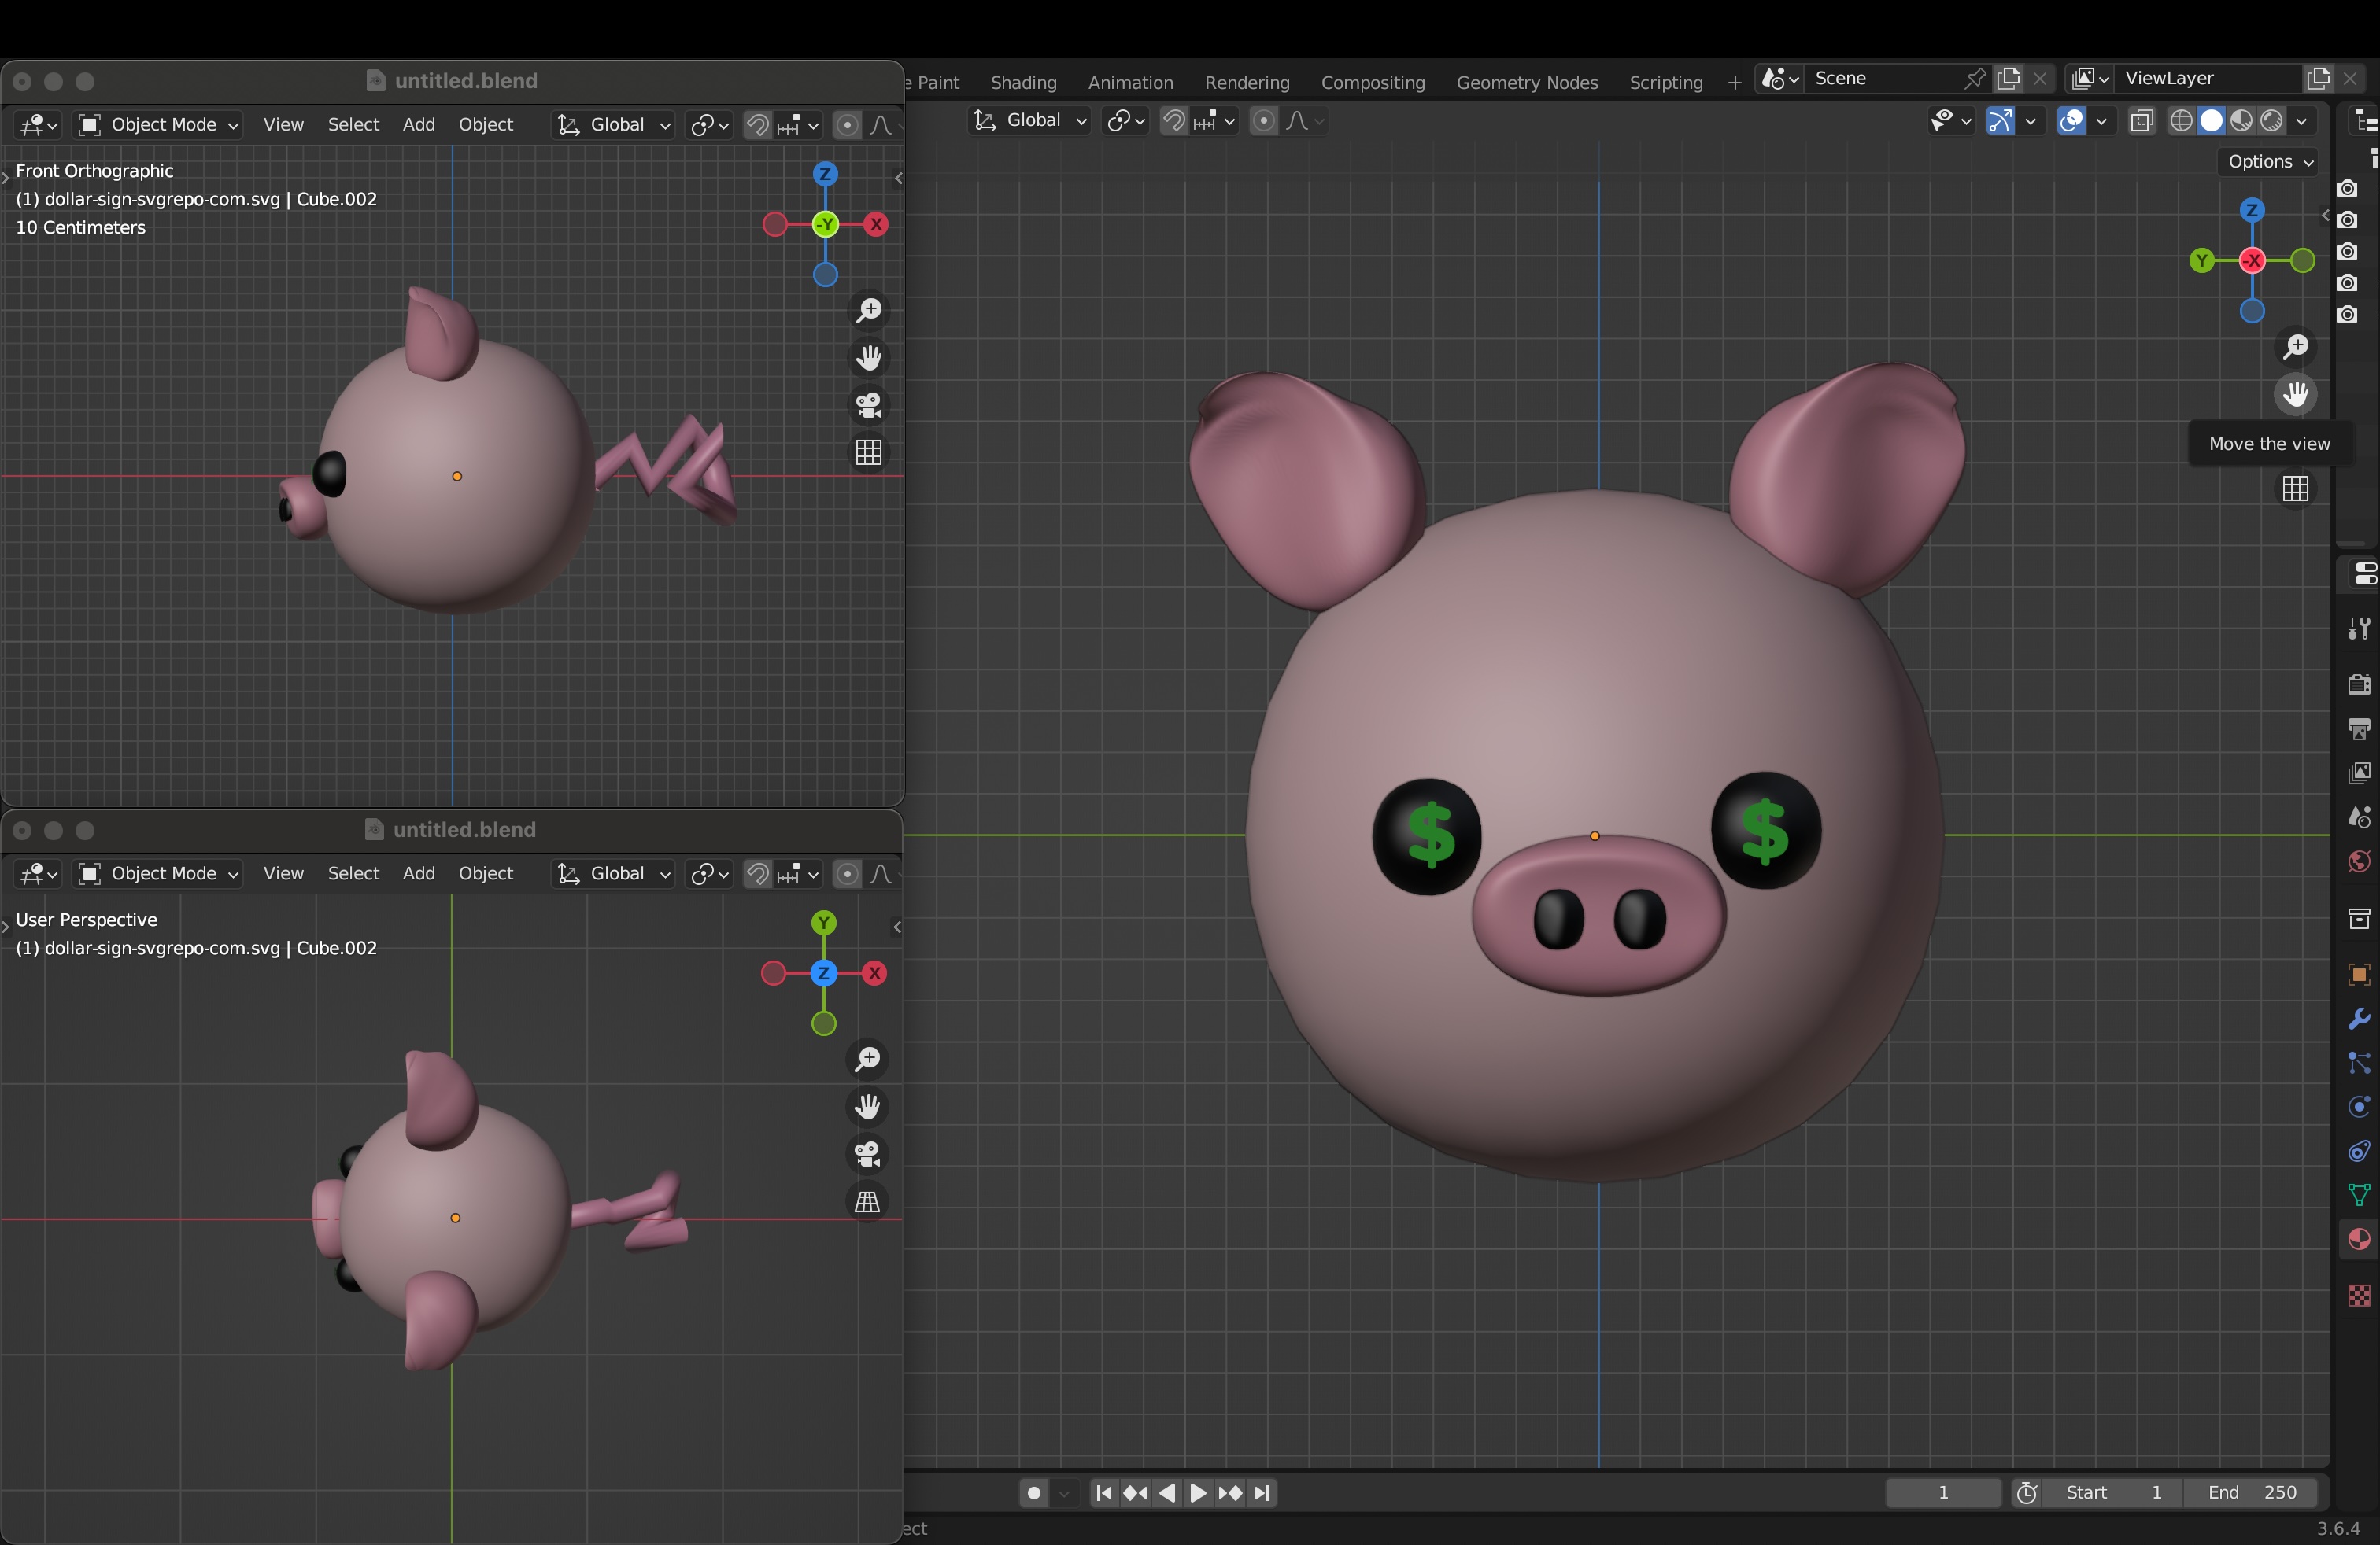Switch main viewport to Wireframe shading
Image resolution: width=2380 pixels, height=1545 pixels.
[2181, 121]
